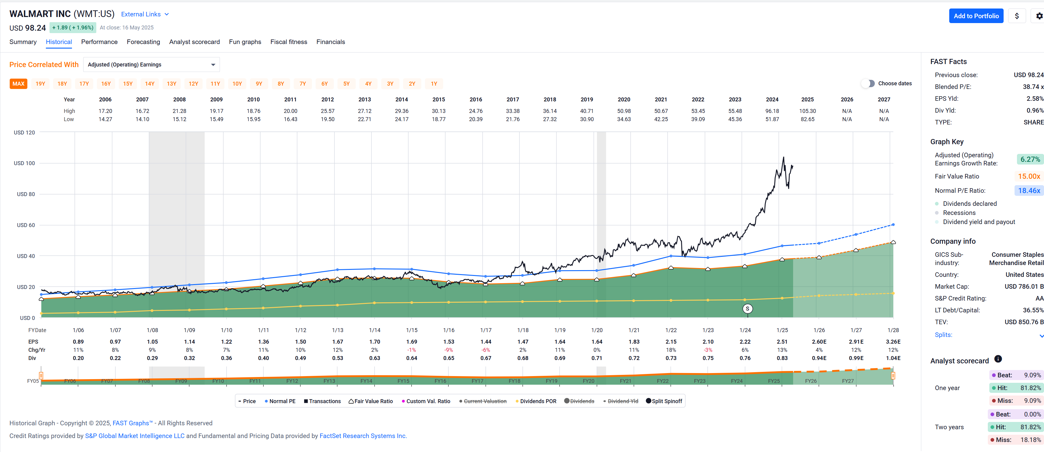Image resolution: width=1044 pixels, height=452 pixels.
Task: Click the Splits link
Action: click(x=943, y=335)
